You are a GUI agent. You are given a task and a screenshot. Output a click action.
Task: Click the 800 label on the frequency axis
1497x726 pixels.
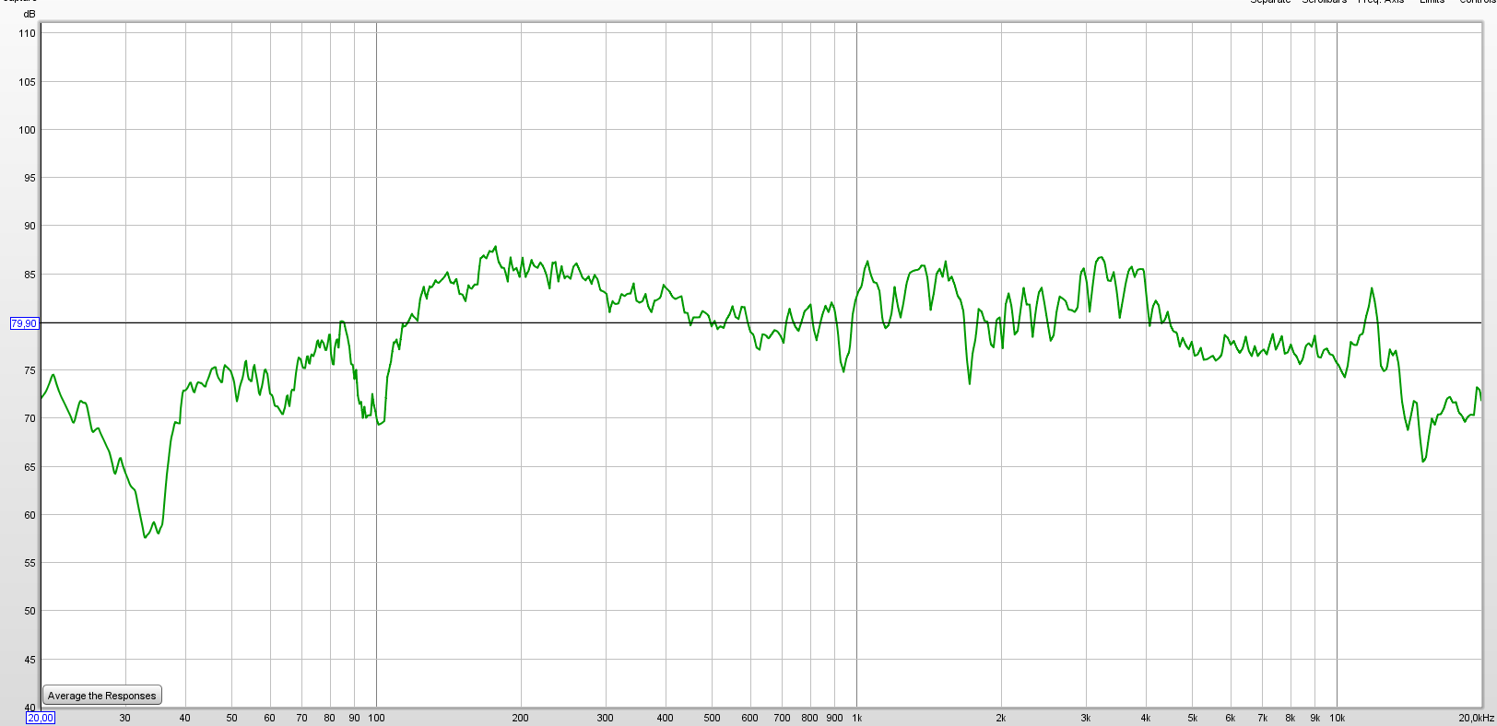(x=810, y=718)
